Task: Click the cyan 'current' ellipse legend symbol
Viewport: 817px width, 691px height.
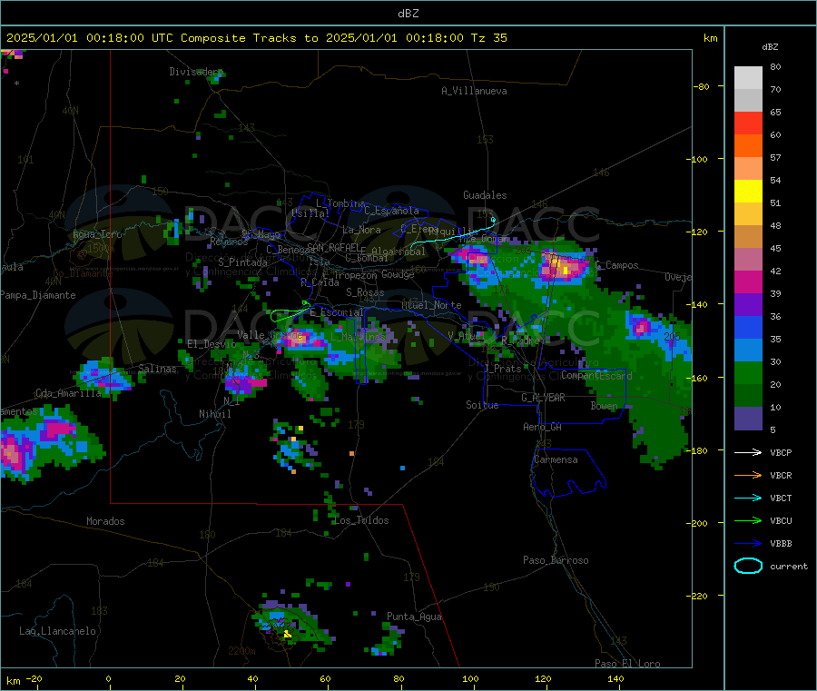Action: click(x=748, y=566)
